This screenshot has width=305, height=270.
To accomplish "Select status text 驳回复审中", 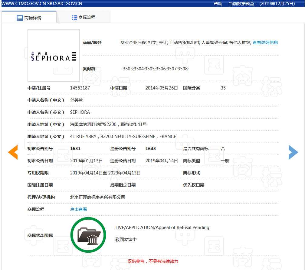I will click(x=126, y=239).
